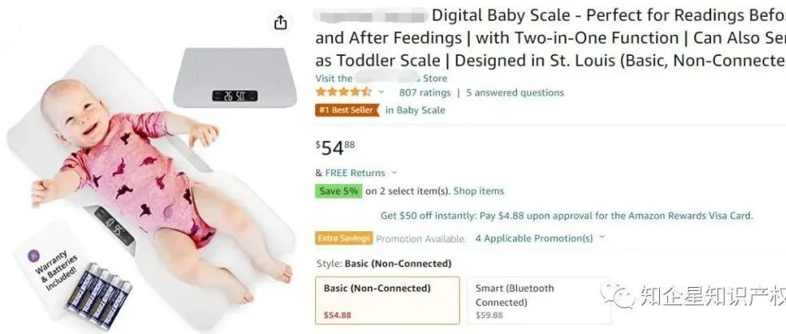This screenshot has width=786, height=334.
Task: Expand 4 Applicable Promotion(s) list
Action: click(602, 238)
